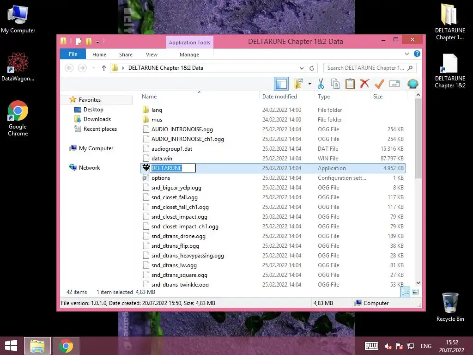Open the Windows Start button

(x=11, y=346)
